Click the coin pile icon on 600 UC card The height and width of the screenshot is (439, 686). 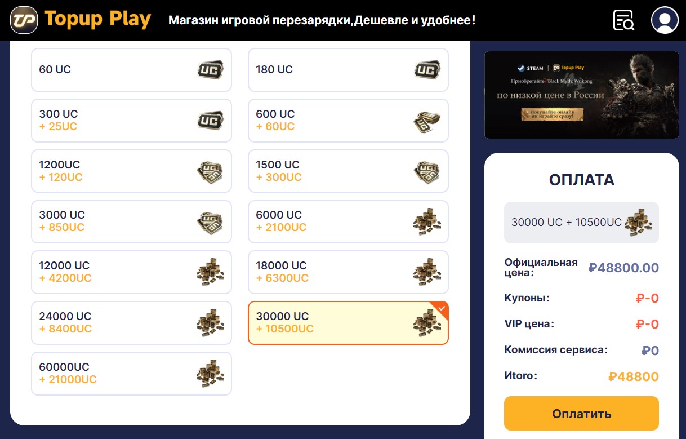tap(427, 121)
